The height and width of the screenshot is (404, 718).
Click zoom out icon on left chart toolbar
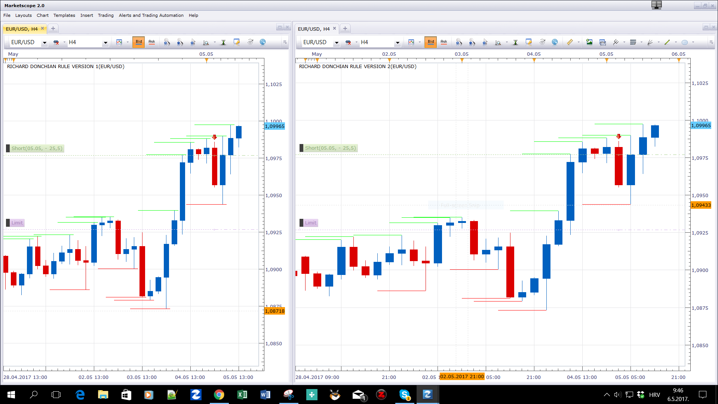click(180, 42)
